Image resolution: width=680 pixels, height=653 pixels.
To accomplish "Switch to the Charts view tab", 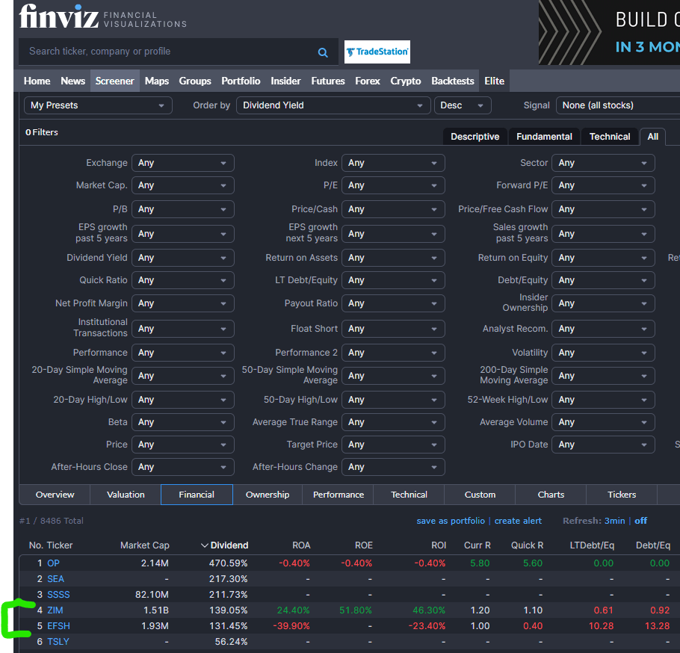I will click(x=551, y=495).
